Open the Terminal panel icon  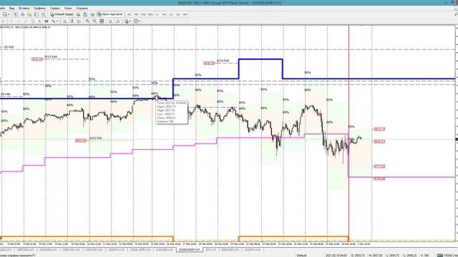[x=36, y=14]
